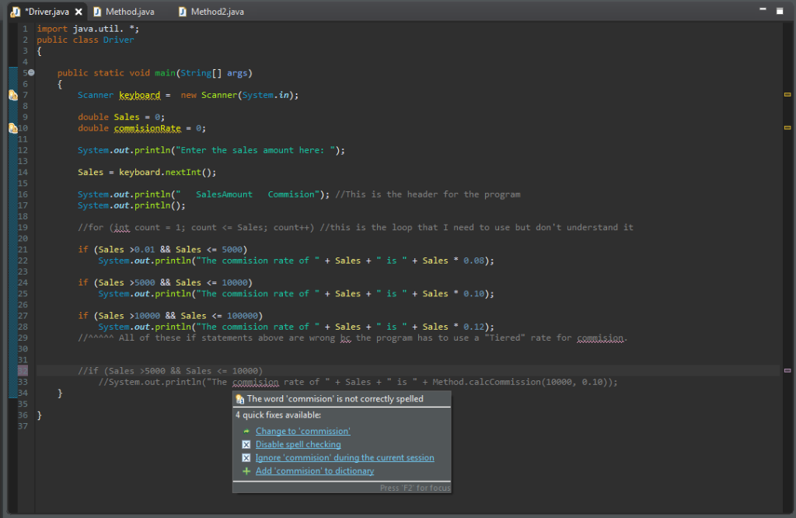Click the Java file icon on Method.java tab
The width and height of the screenshot is (796, 518).
[x=97, y=12]
